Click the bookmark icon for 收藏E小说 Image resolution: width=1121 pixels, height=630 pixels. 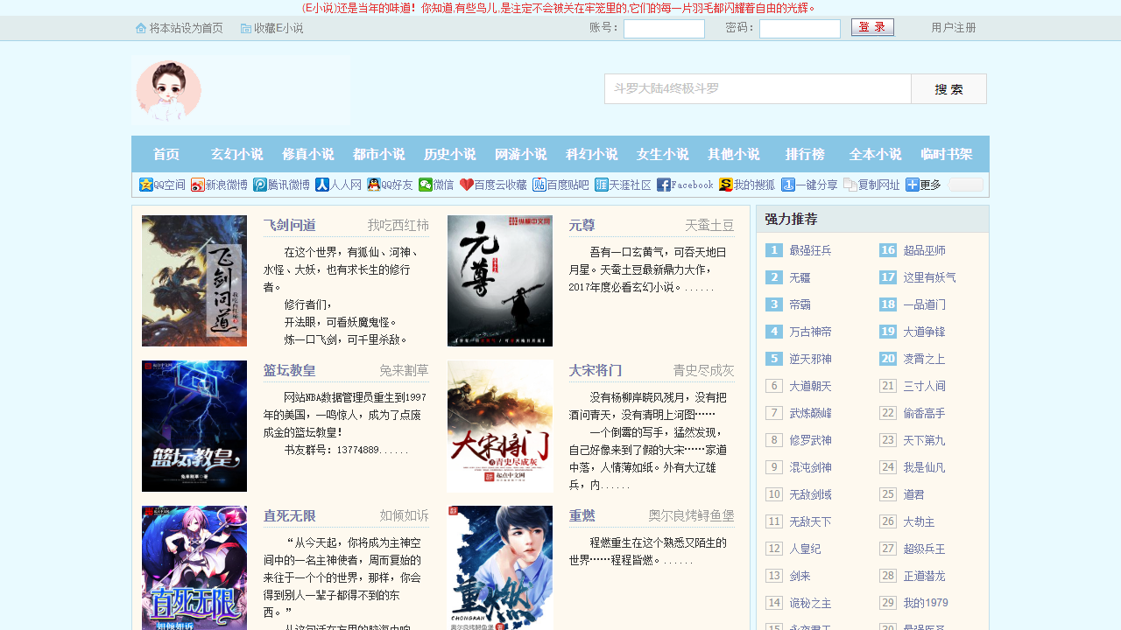(x=246, y=28)
